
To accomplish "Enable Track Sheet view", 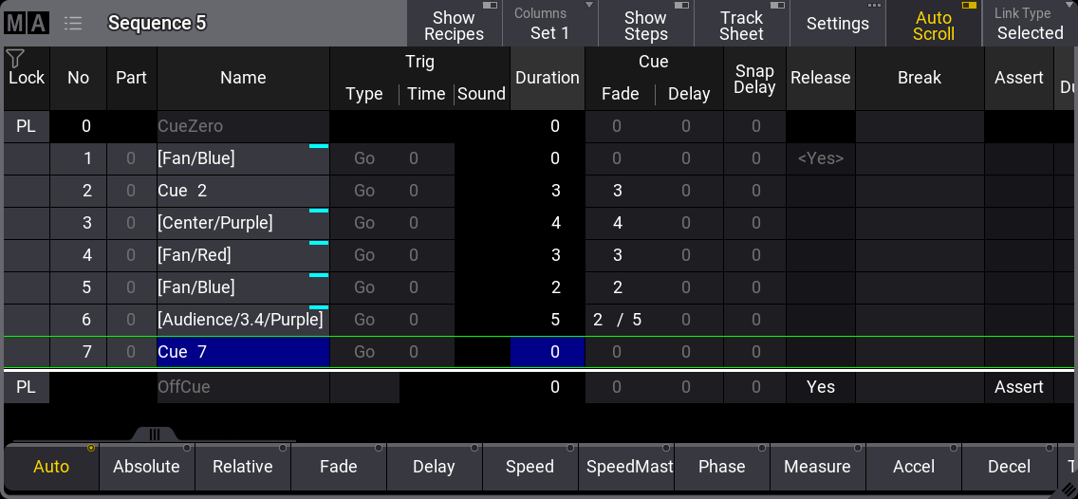I will coord(741,25).
